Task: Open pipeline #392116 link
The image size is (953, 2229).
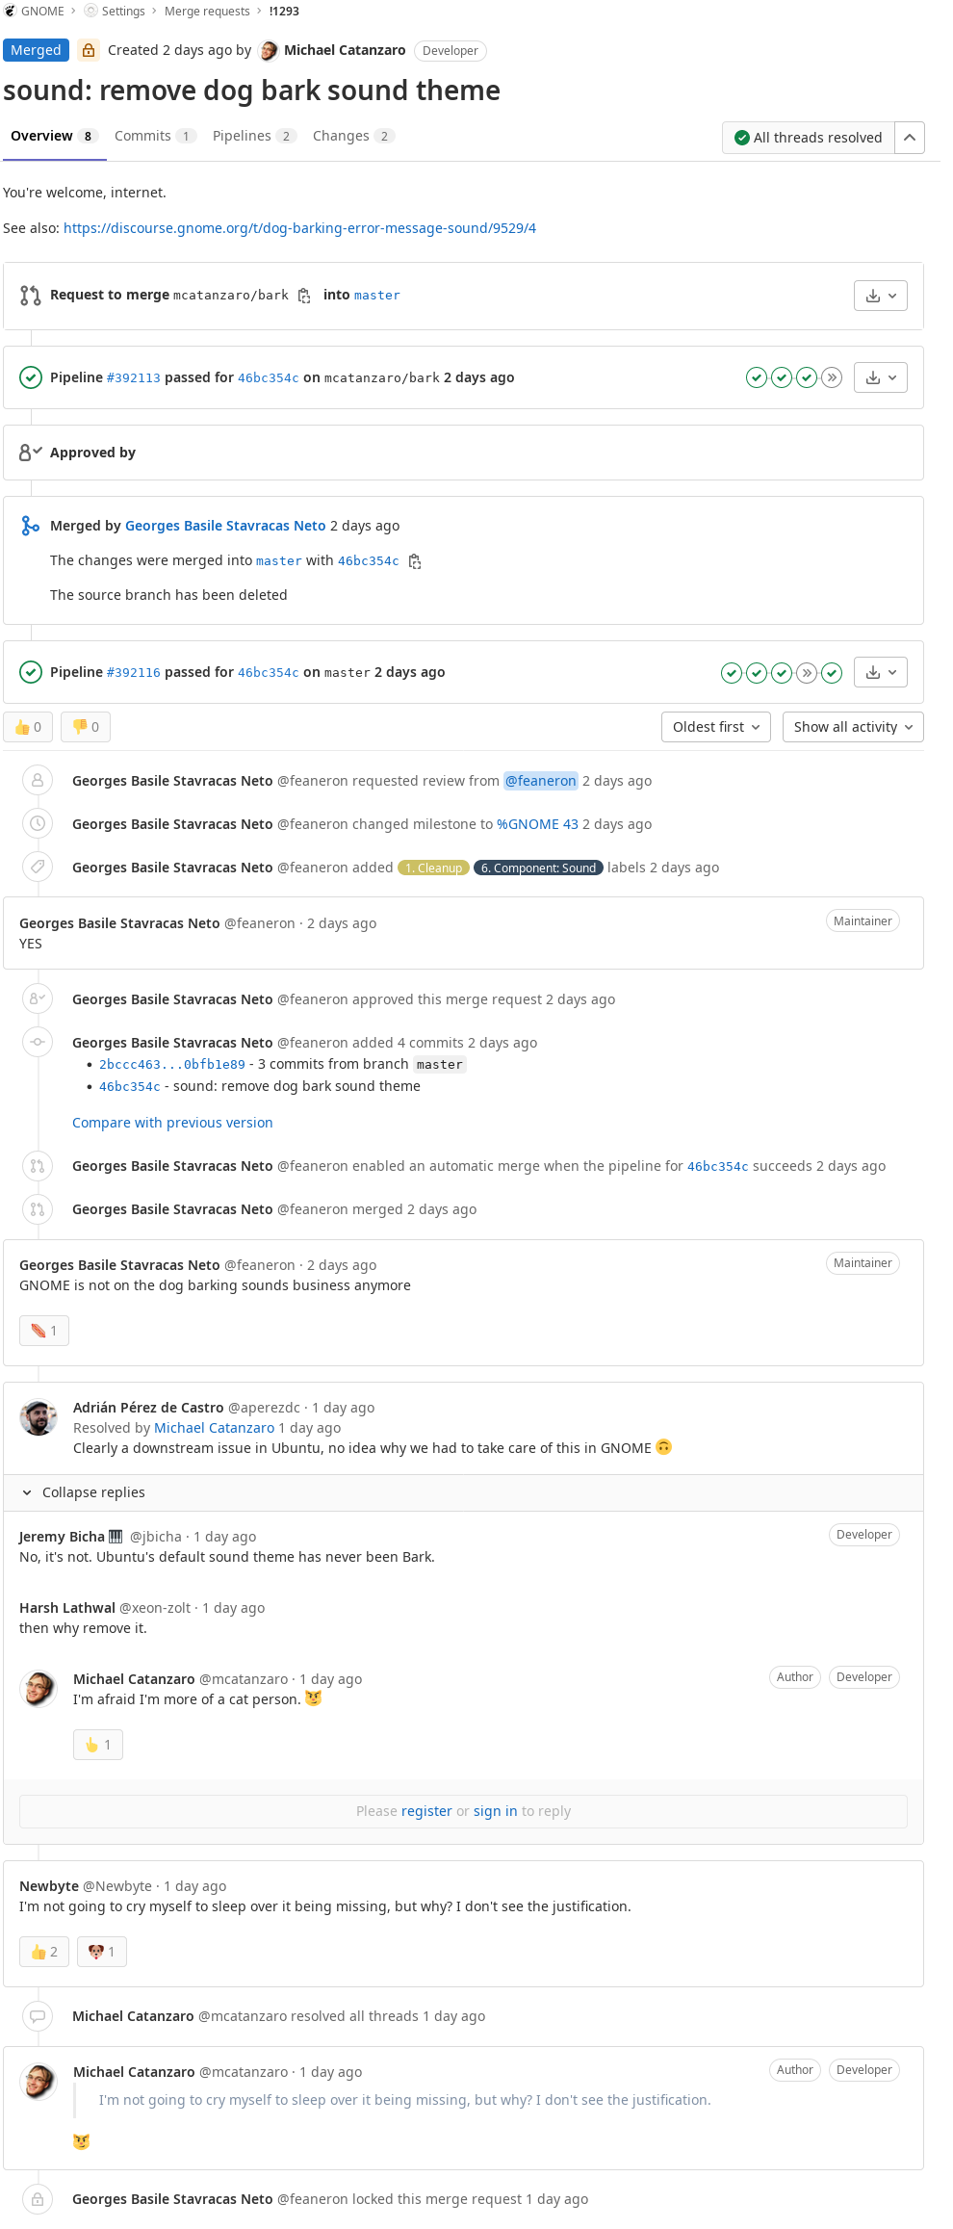Action: [133, 672]
